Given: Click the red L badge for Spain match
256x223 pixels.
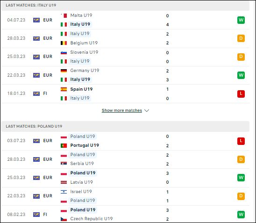Looking at the screenshot, I should click(x=241, y=94).
